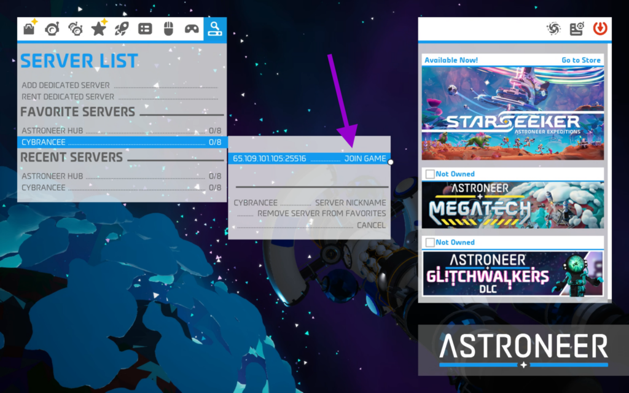The image size is (629, 393).
Task: Select the single astronaut helmet icon
Action: click(x=52, y=29)
